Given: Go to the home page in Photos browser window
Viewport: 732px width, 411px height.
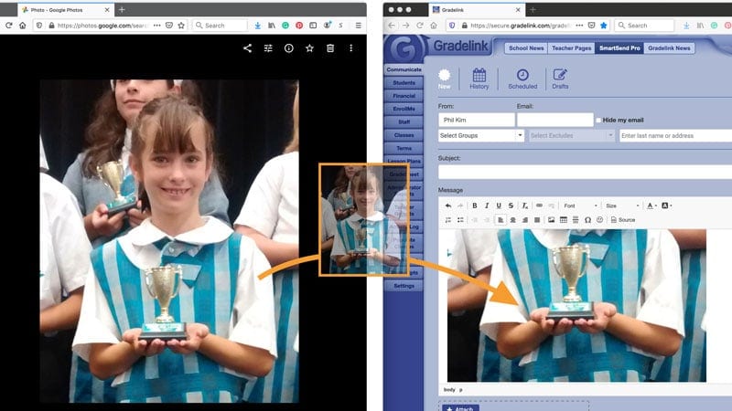Looking at the screenshot, I should click(x=22, y=26).
